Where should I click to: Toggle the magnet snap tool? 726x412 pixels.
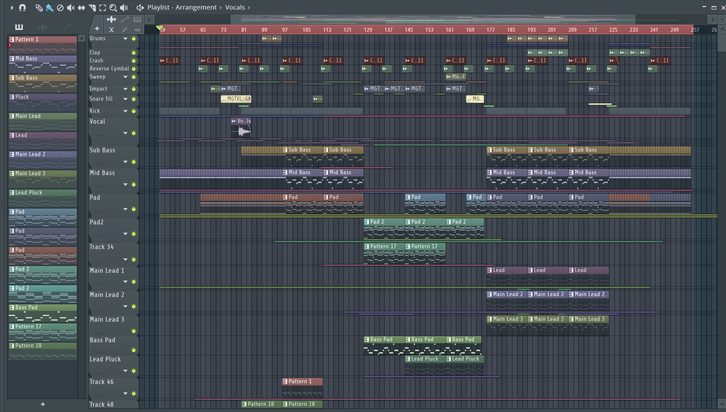click(x=22, y=8)
